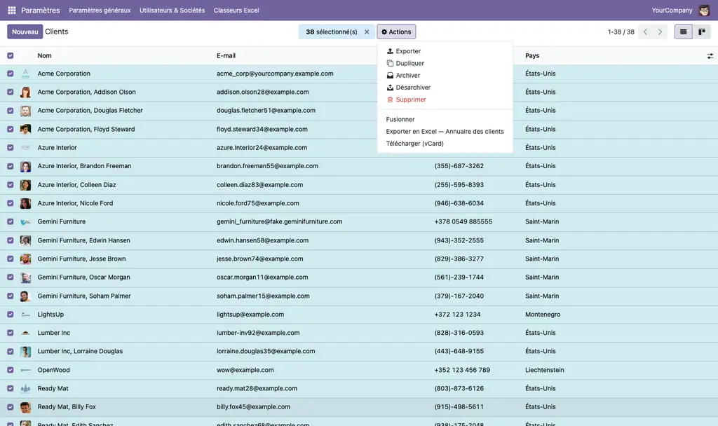Click the Liechtenstein country cell
The height and width of the screenshot is (426, 718).
[x=544, y=370]
